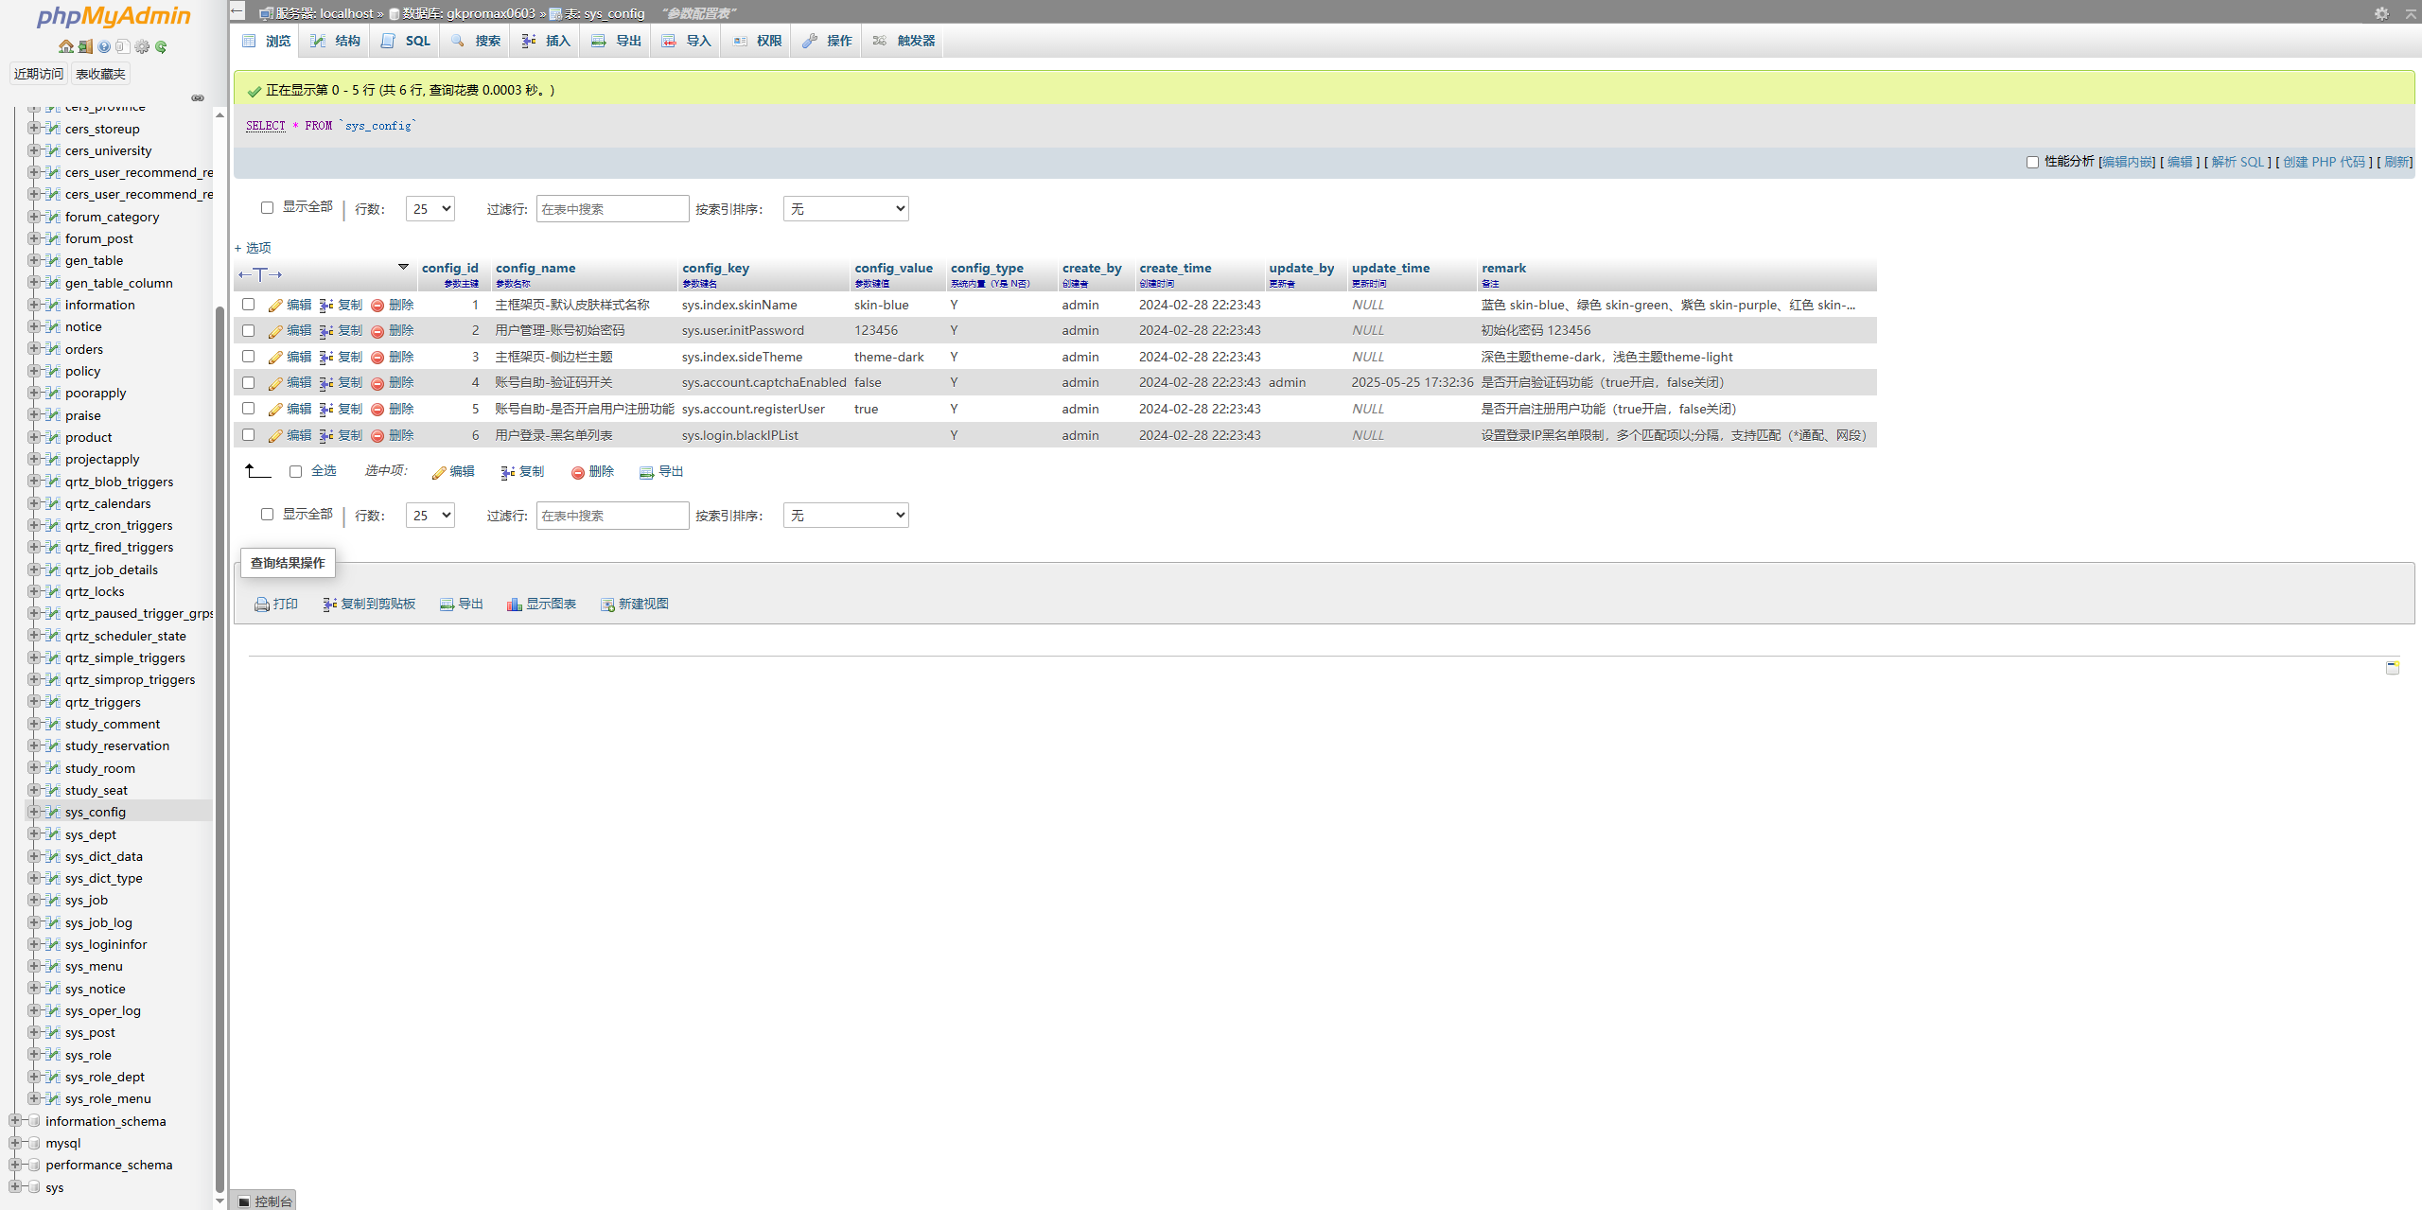
Task: Expand the information_schema database node
Action: click(15, 1121)
